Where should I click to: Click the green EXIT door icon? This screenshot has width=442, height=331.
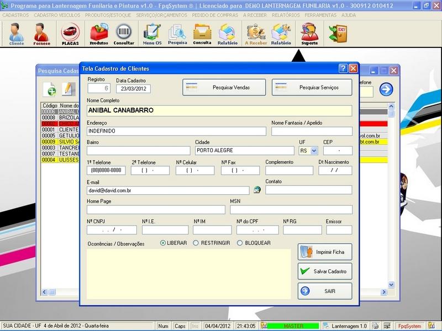tap(337, 33)
